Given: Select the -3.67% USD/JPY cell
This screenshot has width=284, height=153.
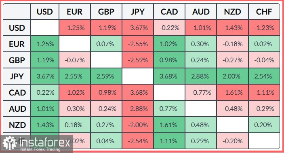Looking at the screenshot, I should (x=138, y=28).
